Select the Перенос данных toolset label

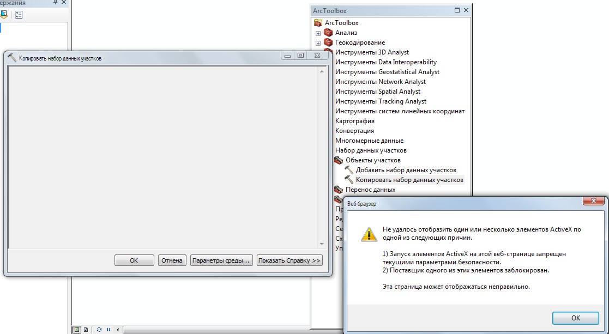tap(371, 190)
